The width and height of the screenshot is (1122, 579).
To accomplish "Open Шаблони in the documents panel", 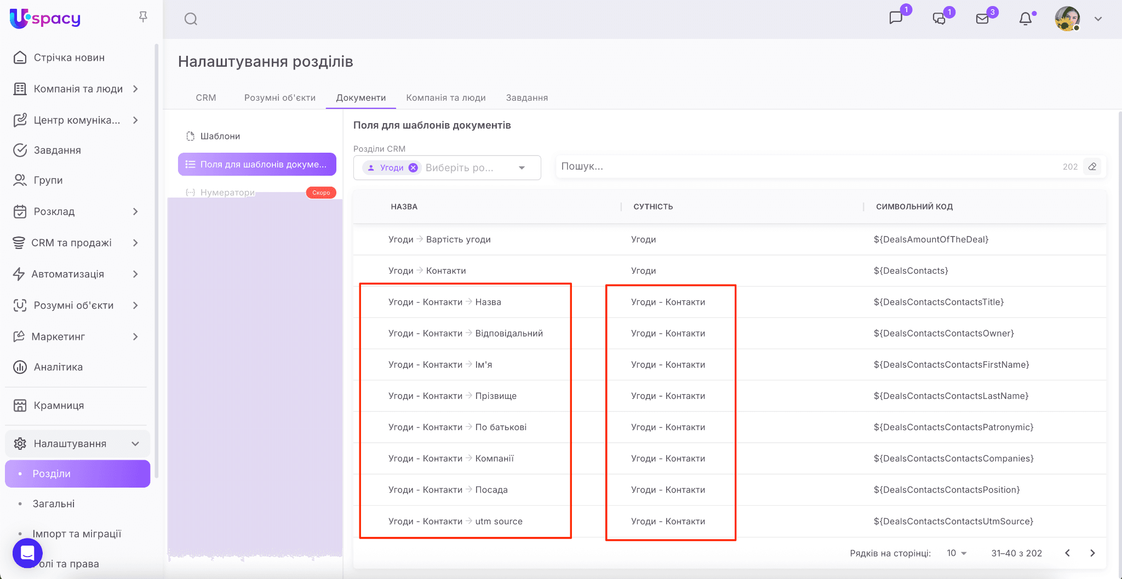I will pyautogui.click(x=220, y=136).
